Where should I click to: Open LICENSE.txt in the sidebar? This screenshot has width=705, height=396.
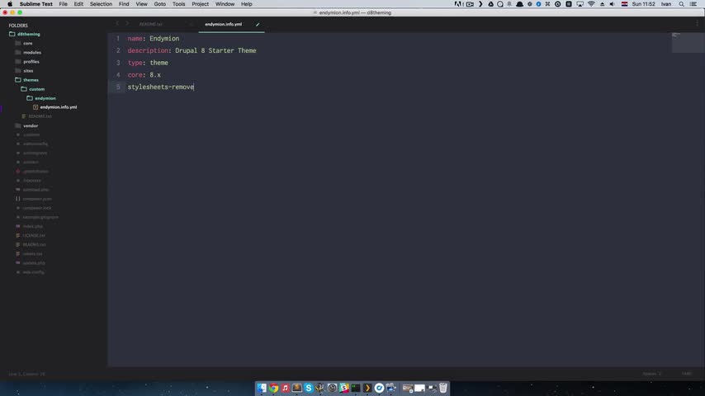click(x=34, y=235)
